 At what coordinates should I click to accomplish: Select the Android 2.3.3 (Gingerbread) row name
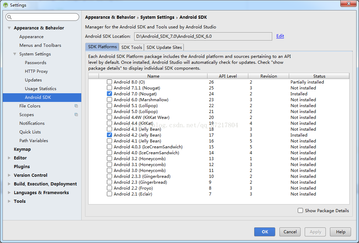point(142,176)
